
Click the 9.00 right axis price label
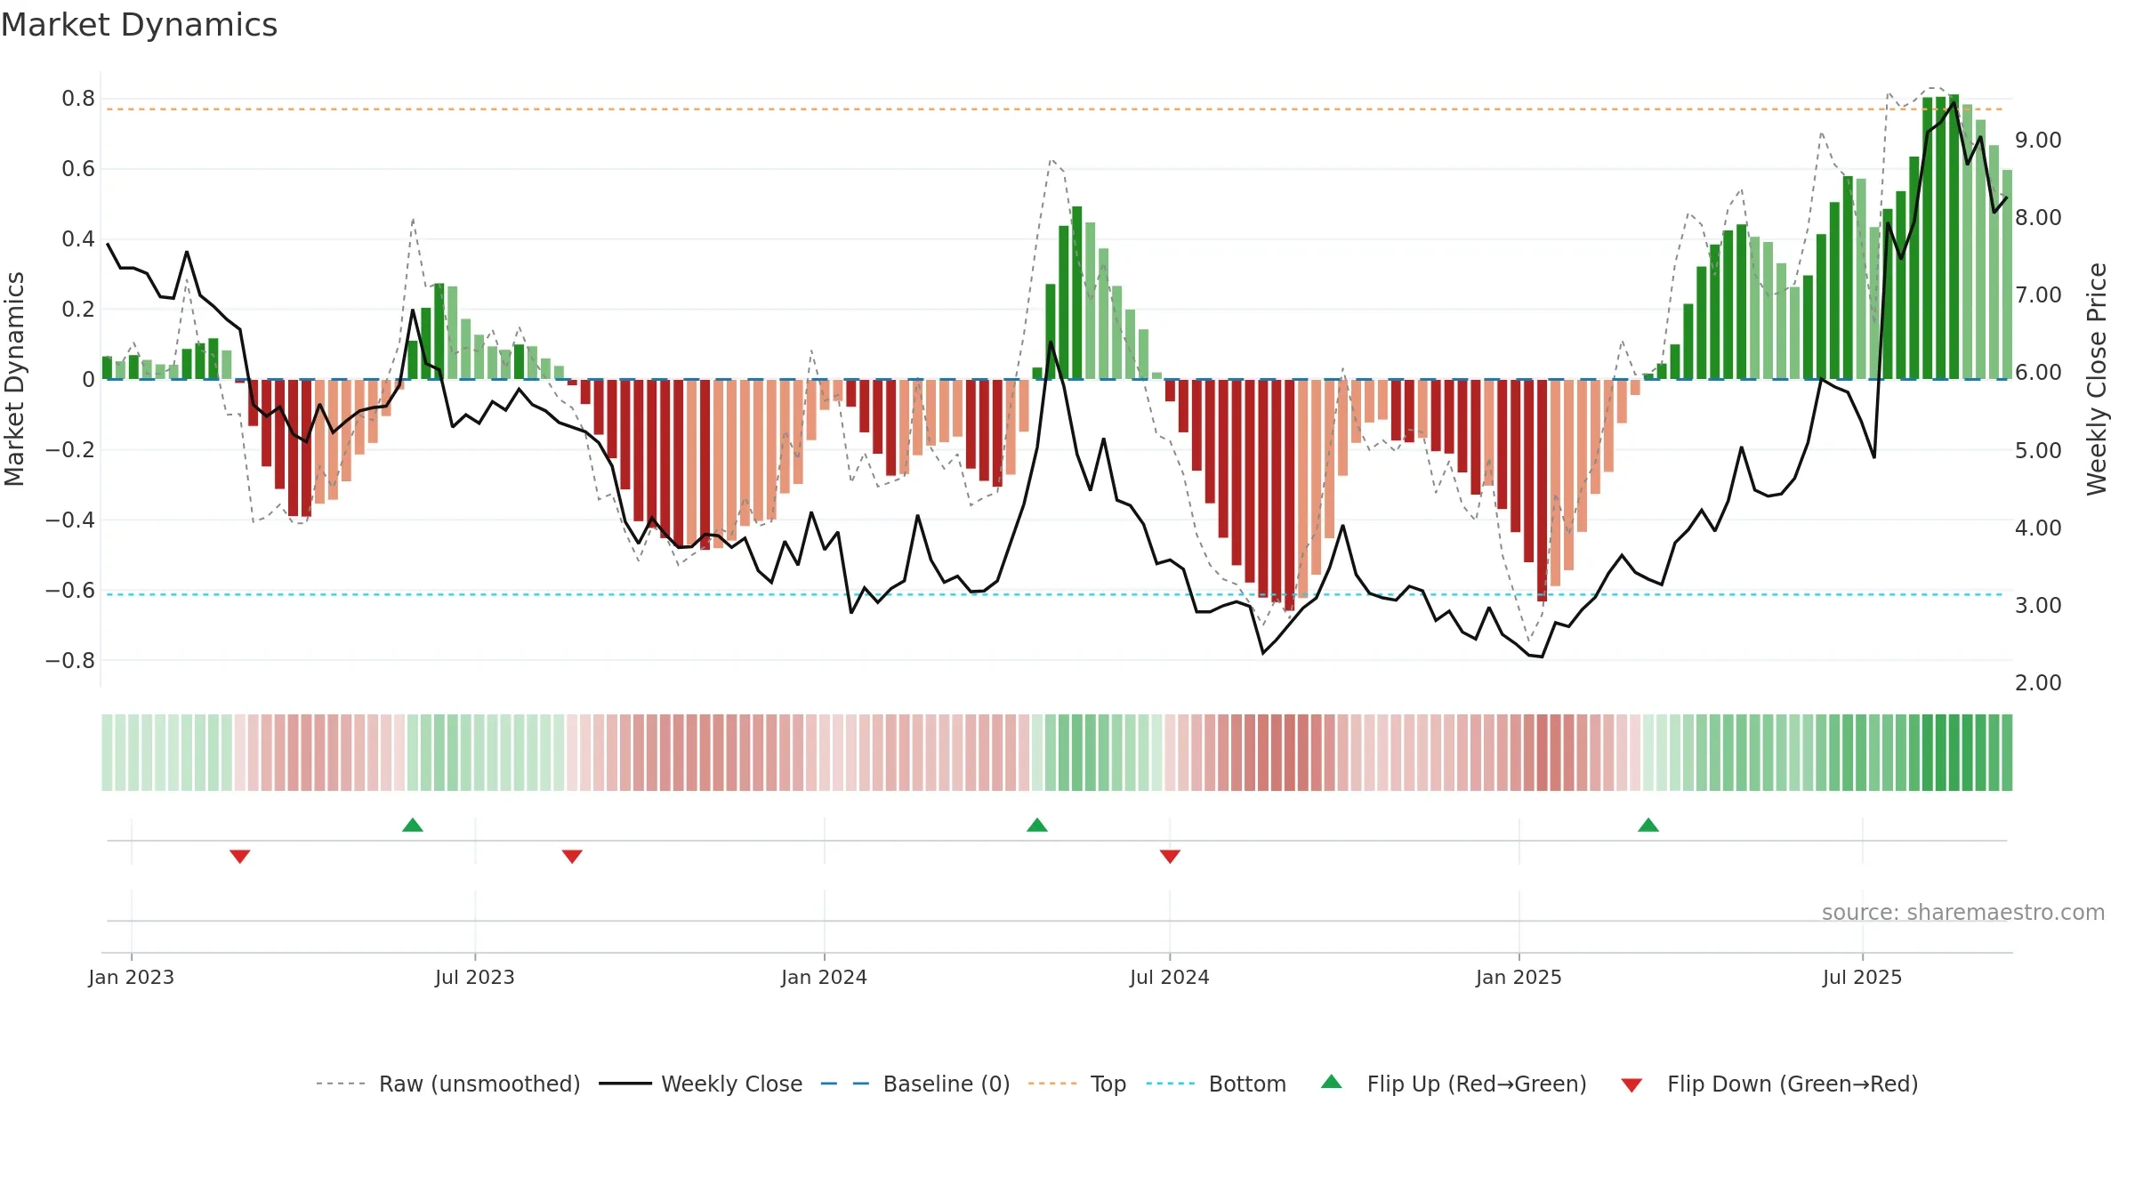[2038, 141]
